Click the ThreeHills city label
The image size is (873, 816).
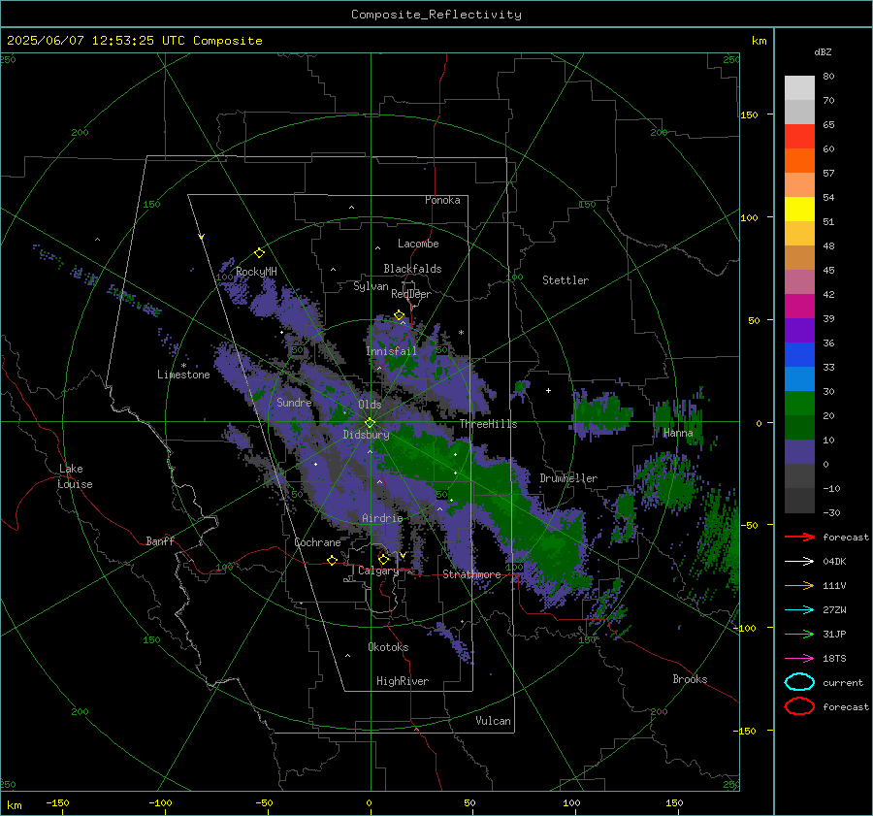coord(488,424)
